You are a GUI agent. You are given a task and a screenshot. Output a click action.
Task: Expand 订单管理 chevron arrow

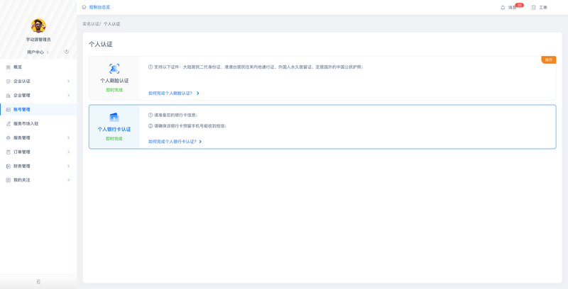pyautogui.click(x=68, y=152)
